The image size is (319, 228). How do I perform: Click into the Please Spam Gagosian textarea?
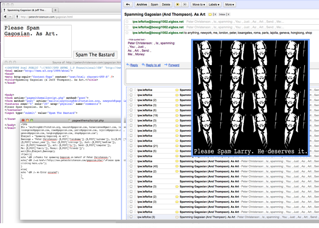pos(38,41)
